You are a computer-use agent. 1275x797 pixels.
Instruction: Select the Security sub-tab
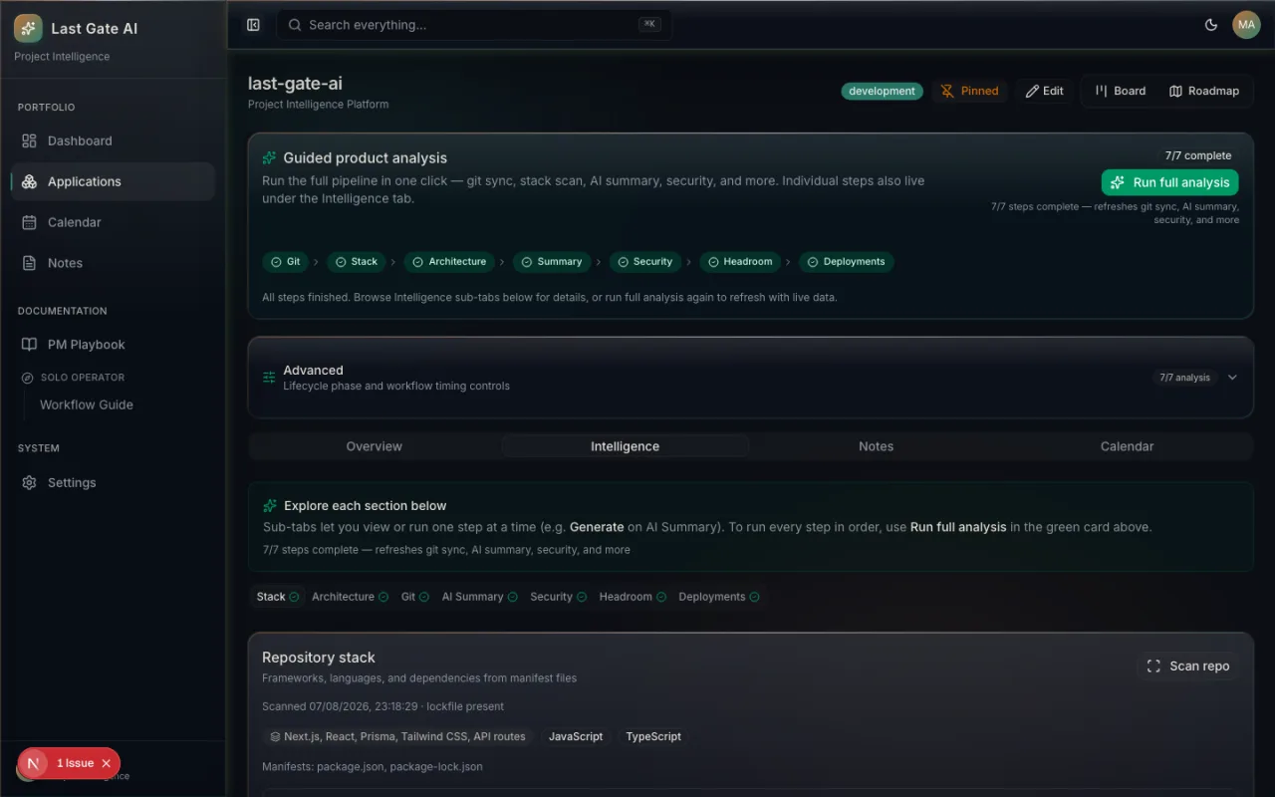pyautogui.click(x=559, y=597)
